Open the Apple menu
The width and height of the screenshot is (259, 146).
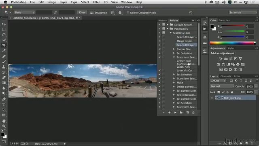tap(5, 2)
